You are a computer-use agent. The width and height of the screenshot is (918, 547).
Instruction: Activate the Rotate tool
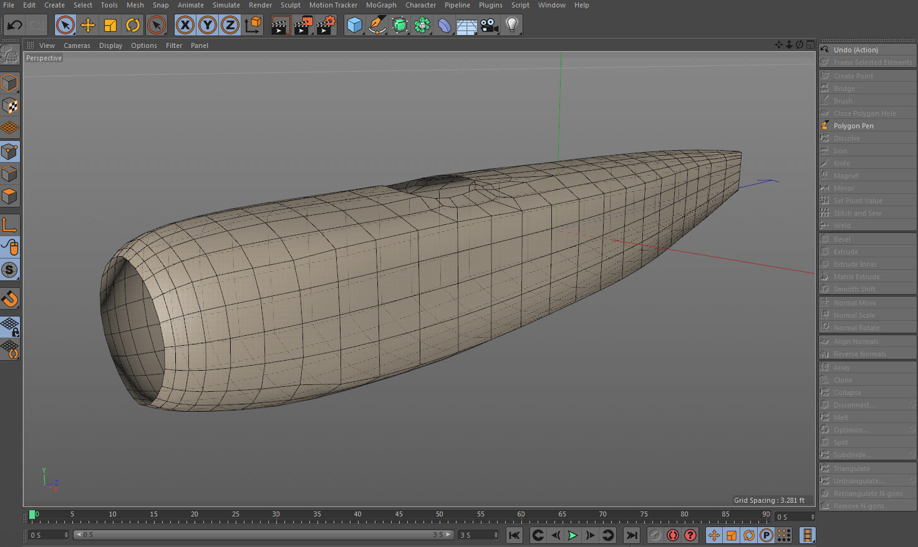[133, 26]
